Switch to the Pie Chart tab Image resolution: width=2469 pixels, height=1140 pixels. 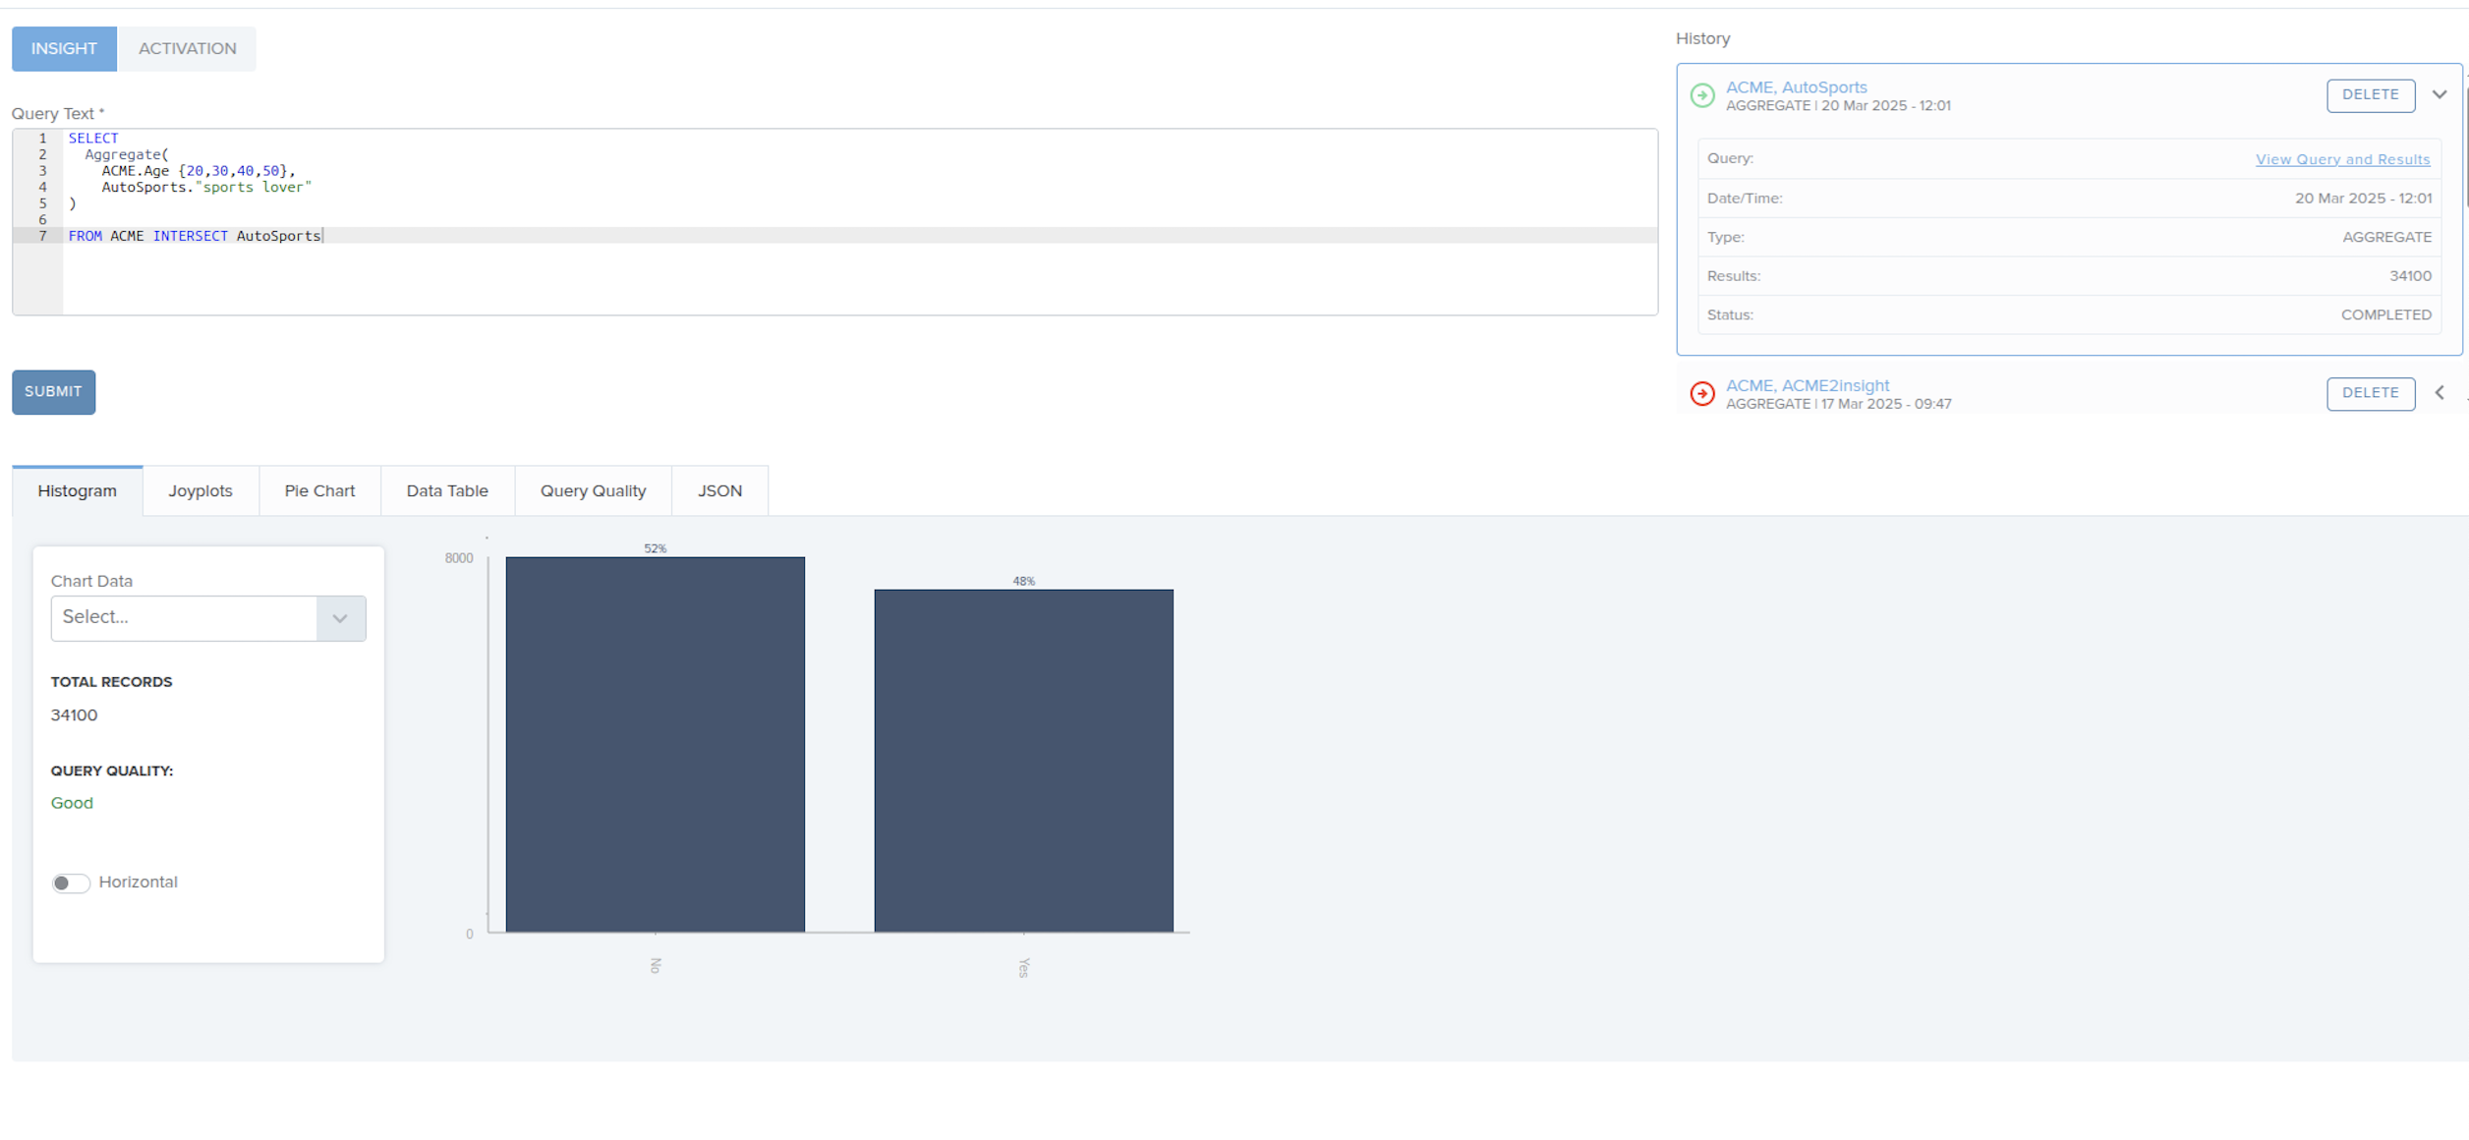click(319, 490)
